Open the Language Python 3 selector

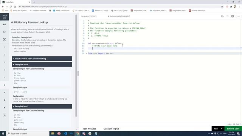89,16
